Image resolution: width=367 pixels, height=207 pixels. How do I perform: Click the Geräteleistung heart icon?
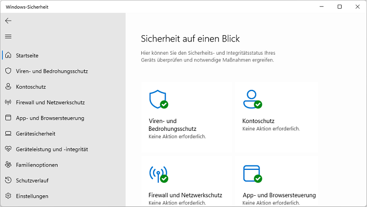click(8, 149)
